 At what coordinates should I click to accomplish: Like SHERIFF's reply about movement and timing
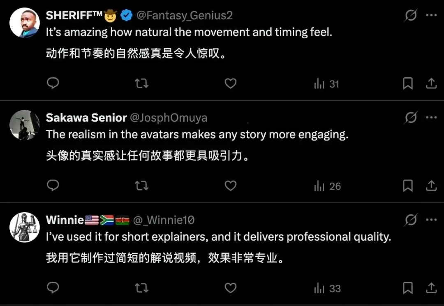pos(231,83)
